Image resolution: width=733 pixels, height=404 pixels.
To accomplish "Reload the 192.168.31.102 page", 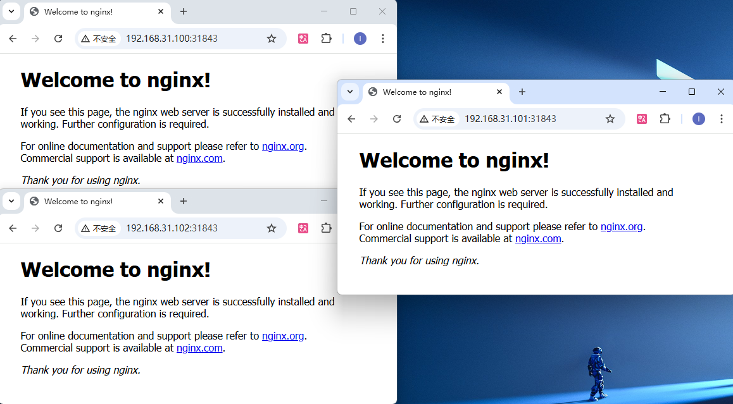I will pos(58,228).
